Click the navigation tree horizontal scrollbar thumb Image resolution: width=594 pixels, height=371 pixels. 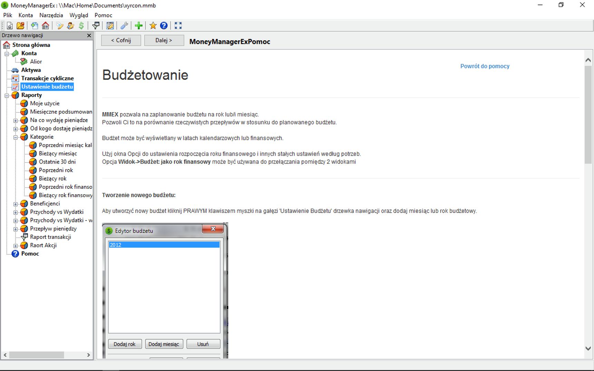pos(37,355)
